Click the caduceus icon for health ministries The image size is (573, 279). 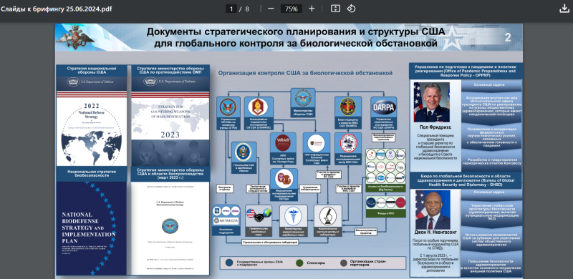(293, 217)
